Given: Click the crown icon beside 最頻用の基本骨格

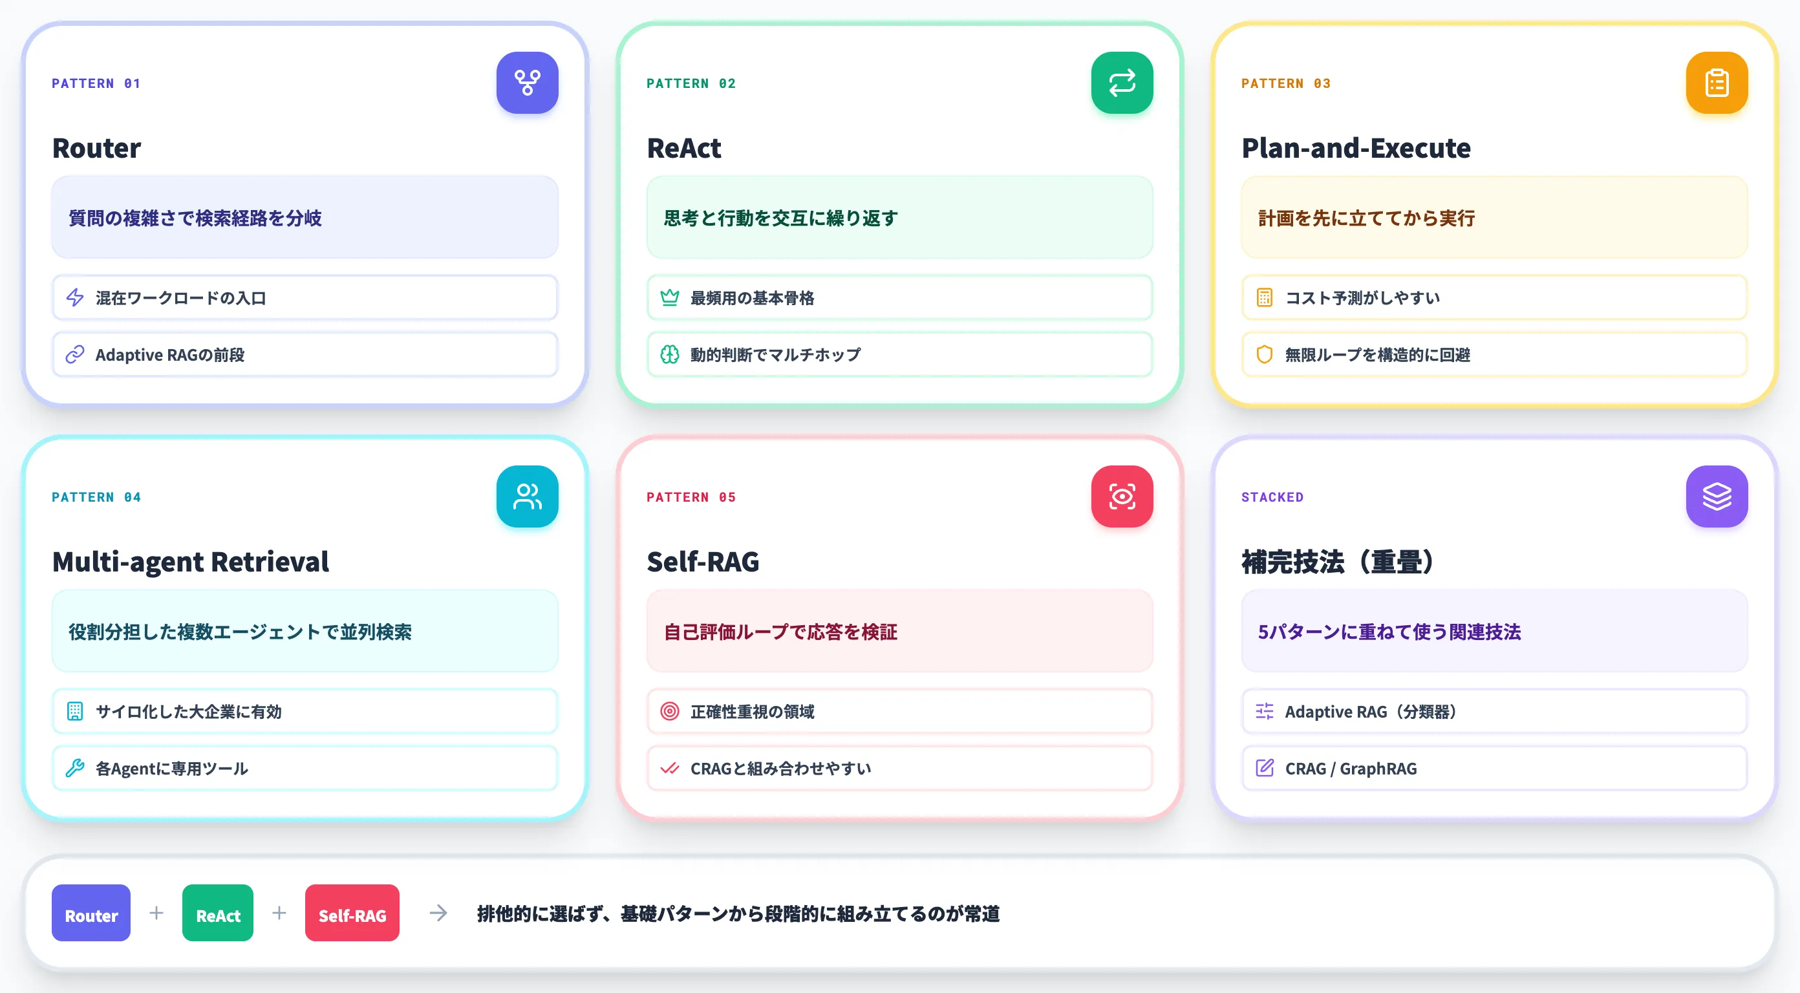Looking at the screenshot, I should coord(669,297).
